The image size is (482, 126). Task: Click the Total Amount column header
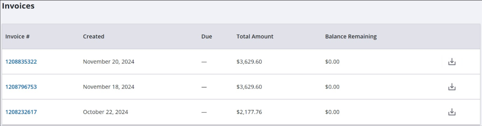(255, 36)
